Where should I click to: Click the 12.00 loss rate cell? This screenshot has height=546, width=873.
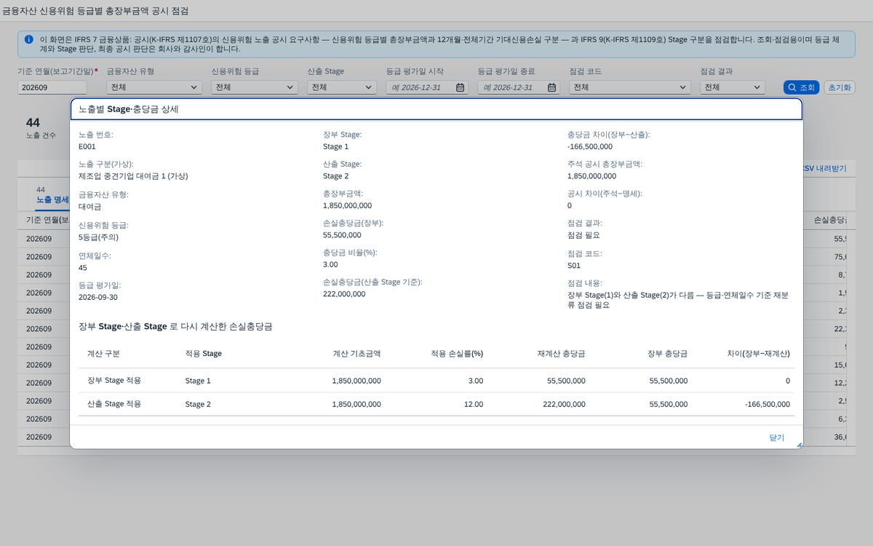474,404
